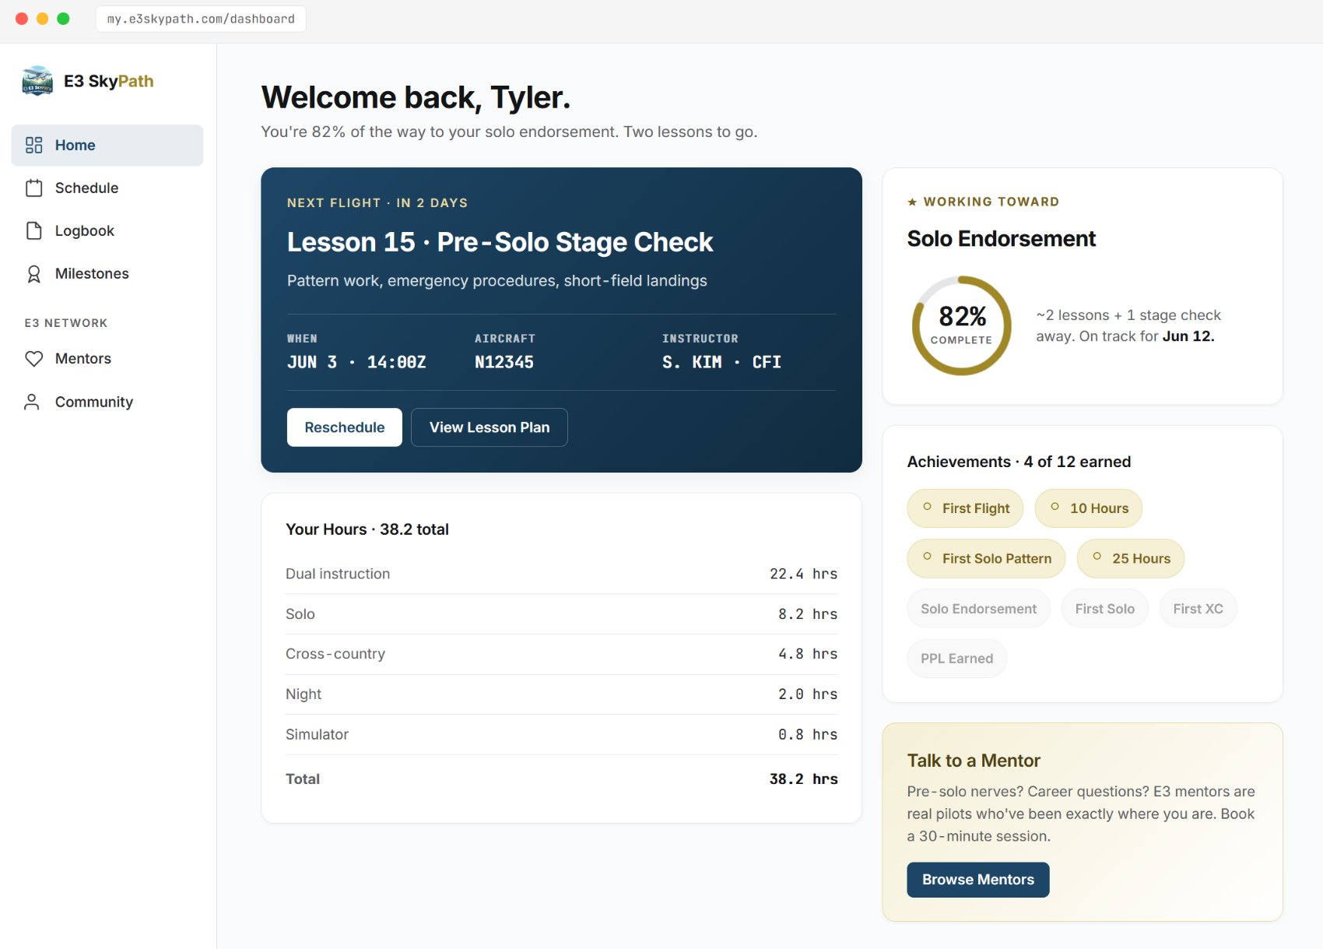Click the circle icon on 25 Hours badge
This screenshot has height=949, width=1323.
pyautogui.click(x=1097, y=557)
